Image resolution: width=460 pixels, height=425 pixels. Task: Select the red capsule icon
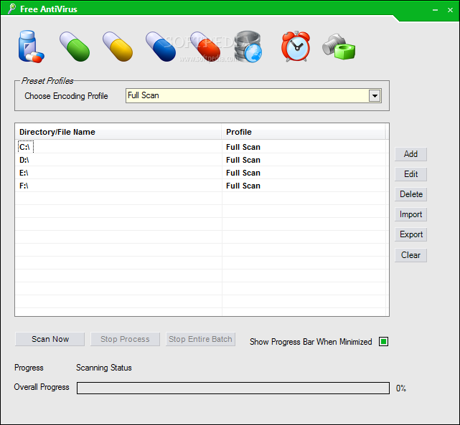pyautogui.click(x=205, y=47)
